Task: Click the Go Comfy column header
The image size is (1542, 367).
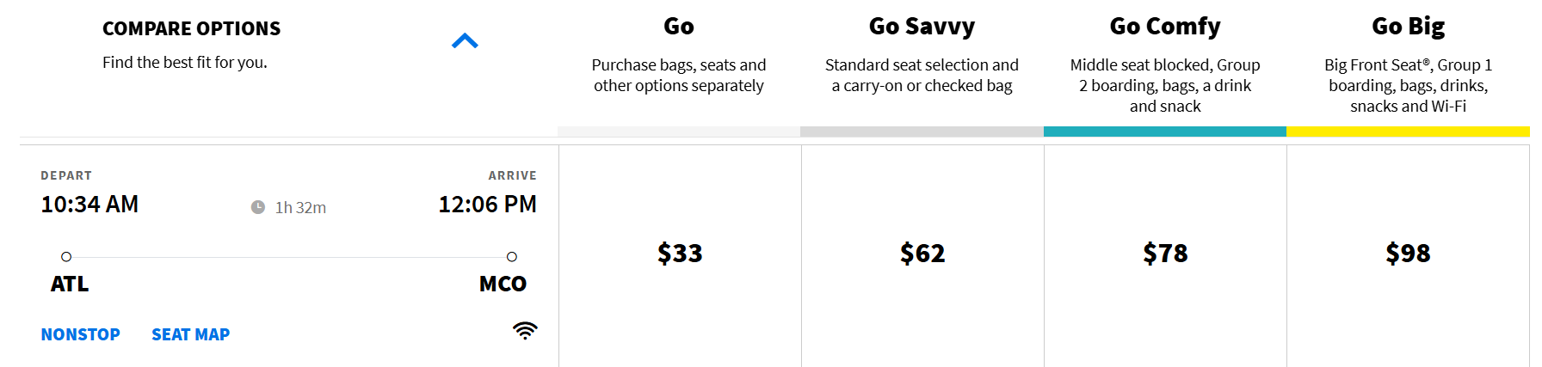Action: pyautogui.click(x=1165, y=27)
